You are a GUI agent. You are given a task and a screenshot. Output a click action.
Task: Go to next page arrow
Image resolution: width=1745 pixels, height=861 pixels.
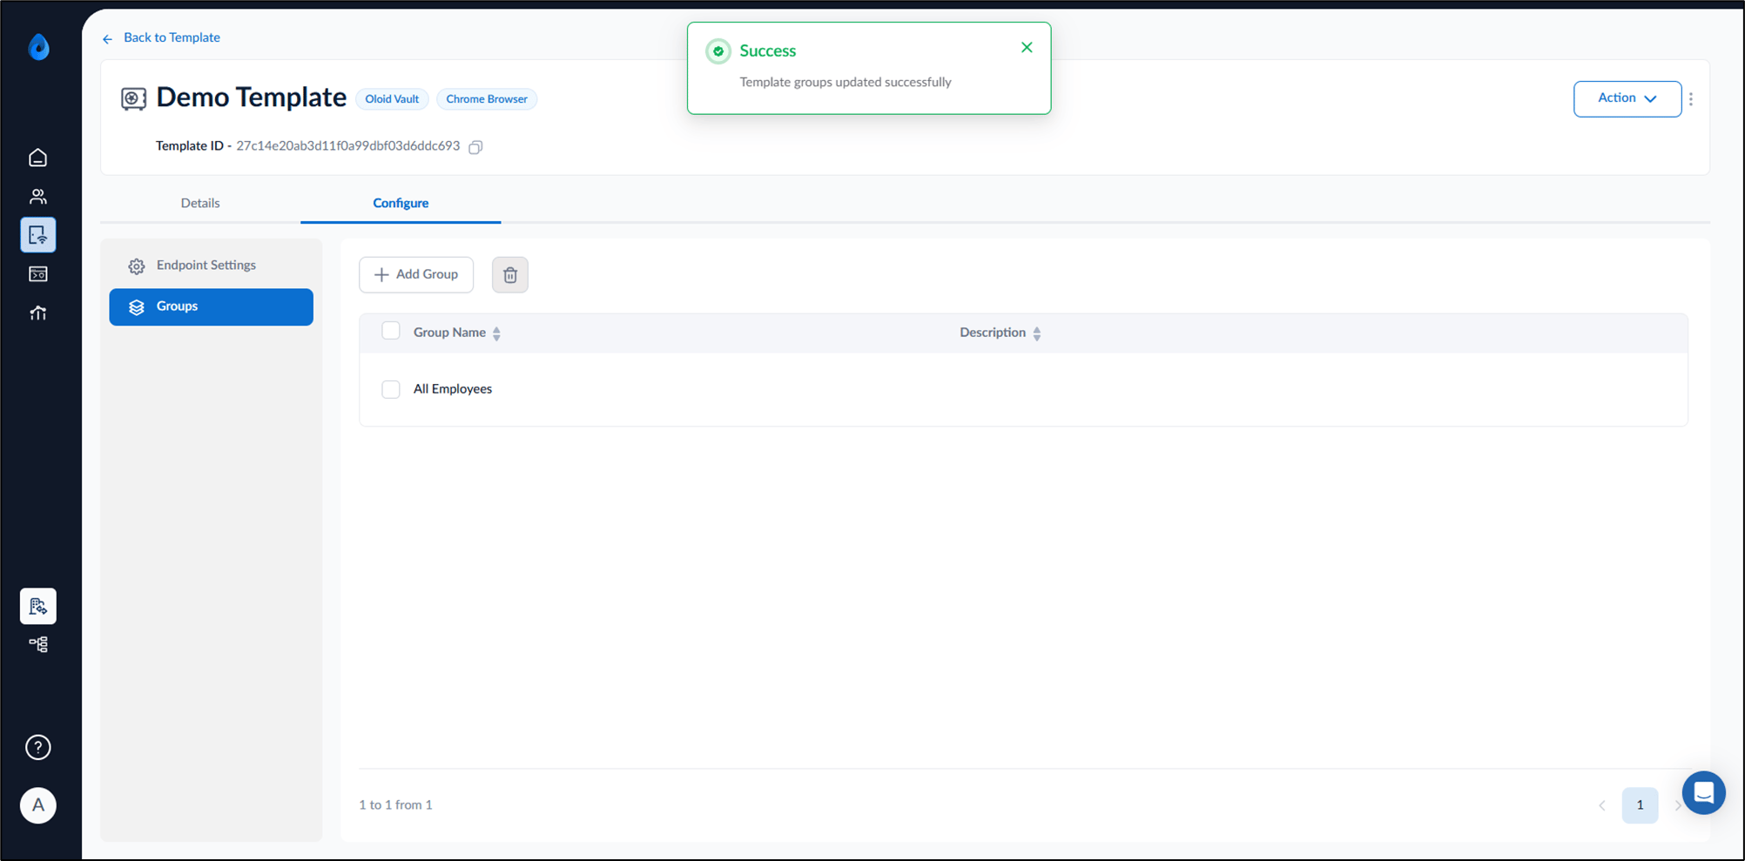click(1677, 805)
